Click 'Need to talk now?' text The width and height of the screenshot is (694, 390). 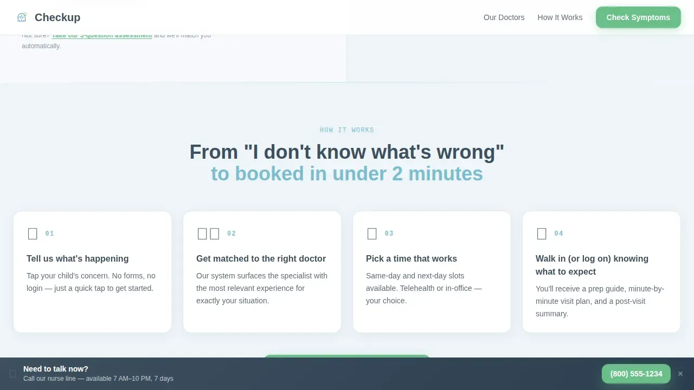click(56, 369)
